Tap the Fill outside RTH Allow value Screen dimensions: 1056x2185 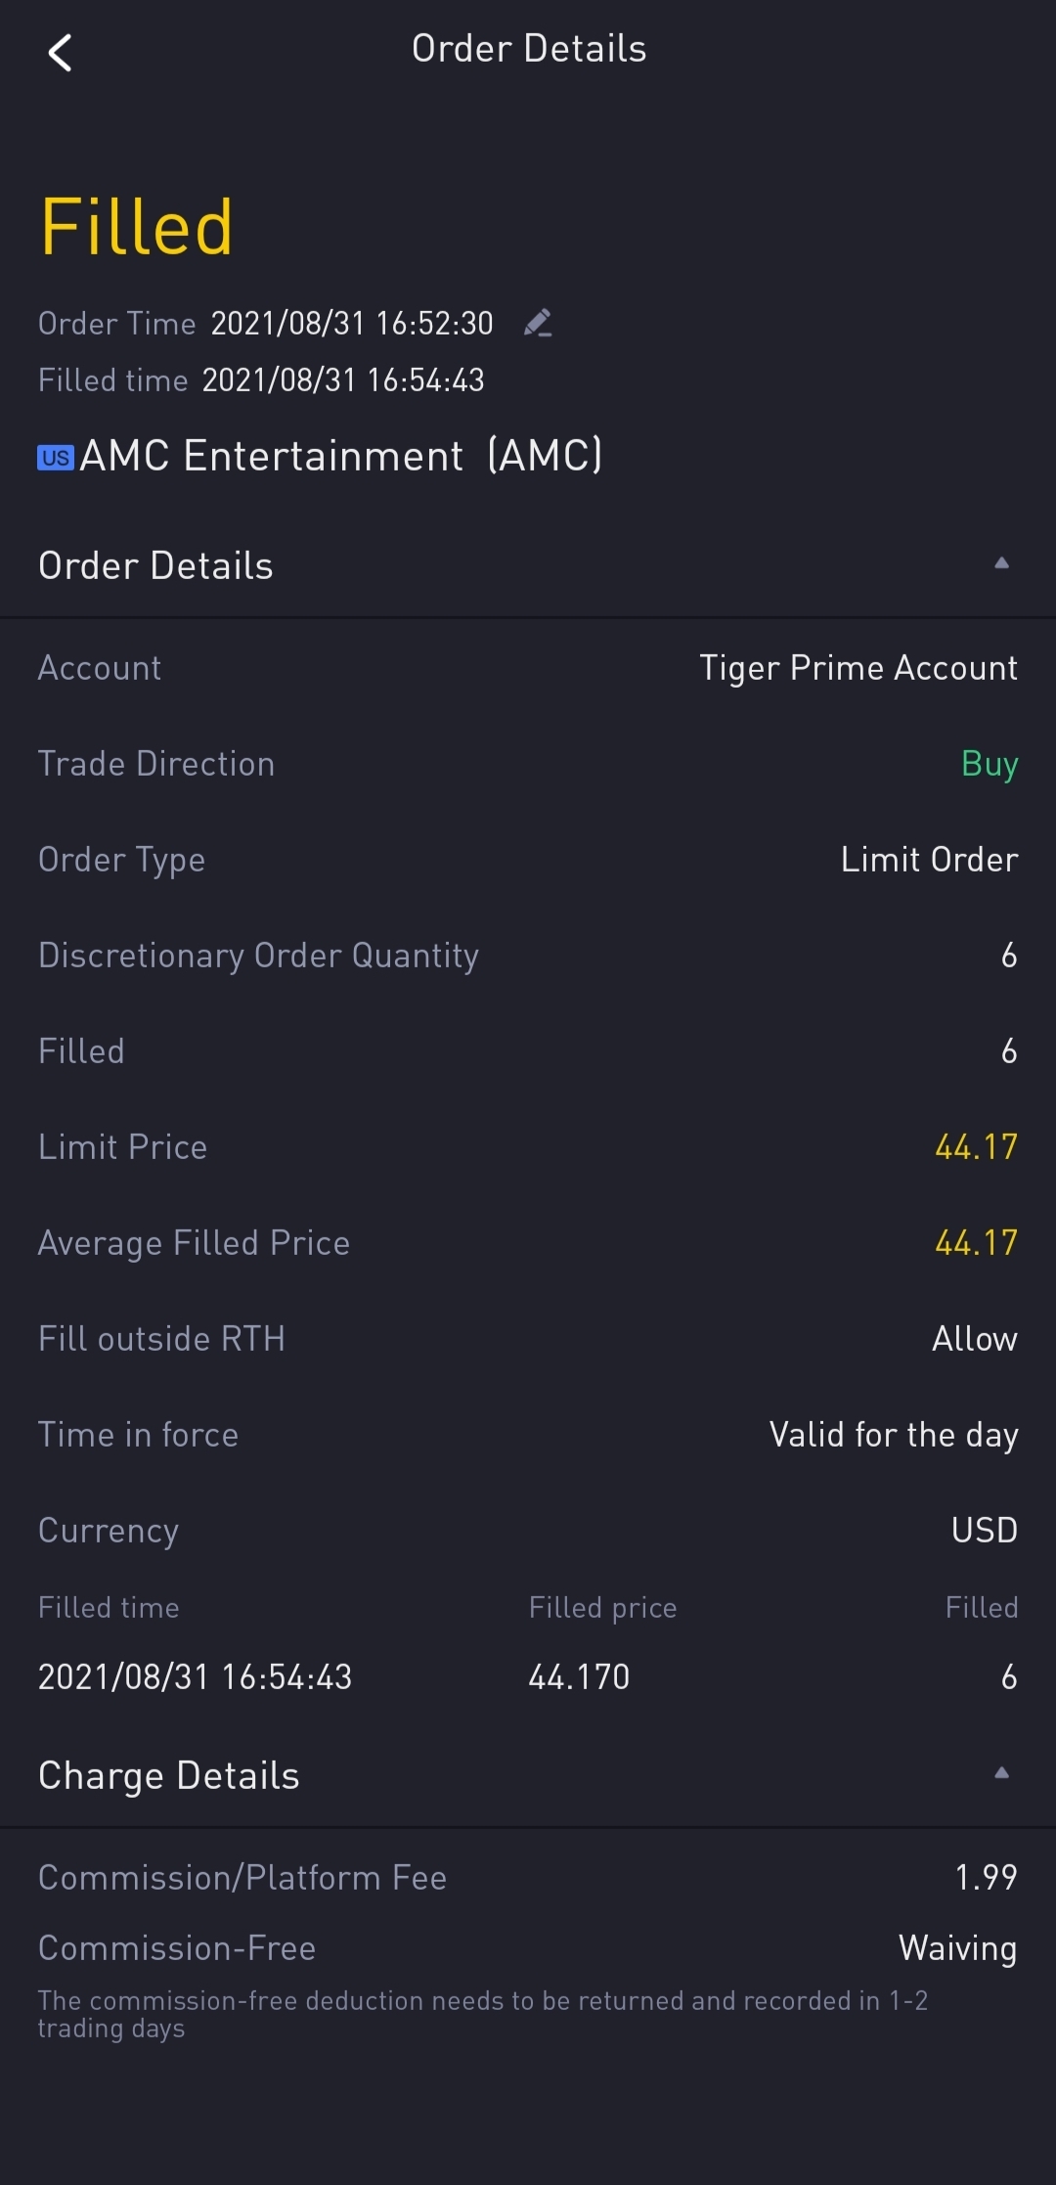tap(975, 1339)
